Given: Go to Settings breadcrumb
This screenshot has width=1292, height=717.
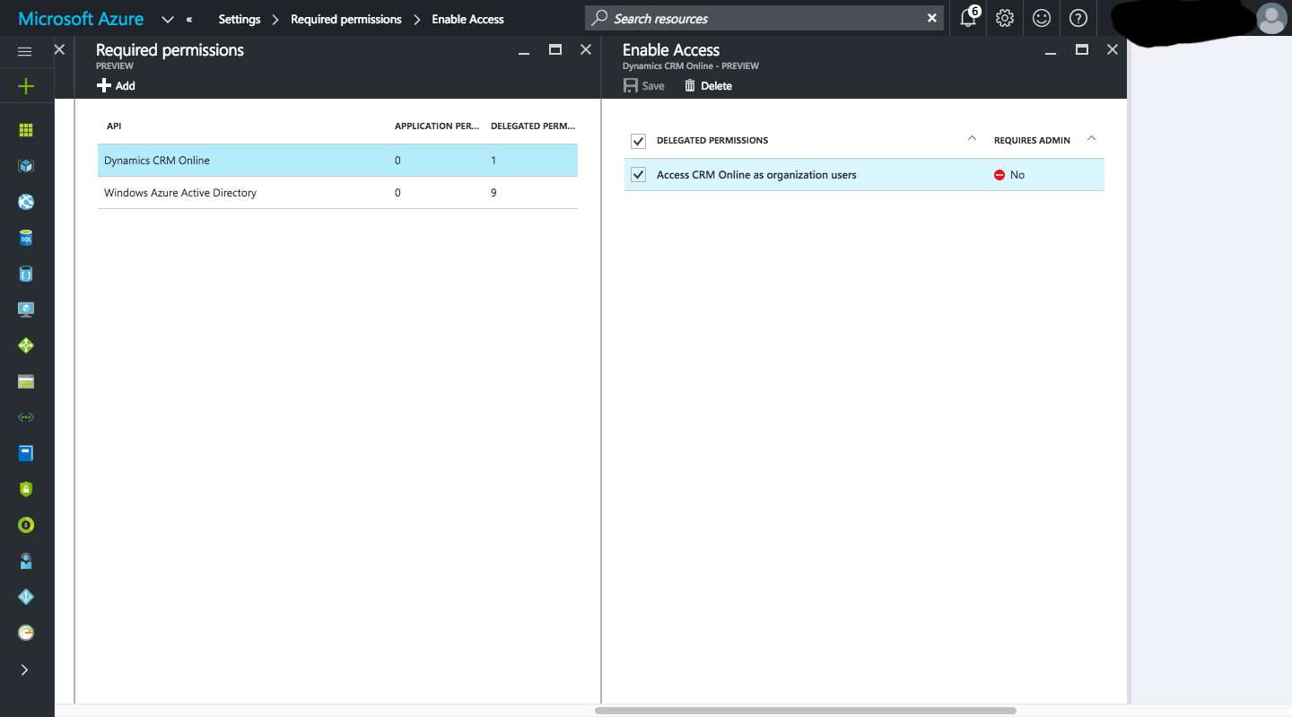Looking at the screenshot, I should [x=240, y=19].
